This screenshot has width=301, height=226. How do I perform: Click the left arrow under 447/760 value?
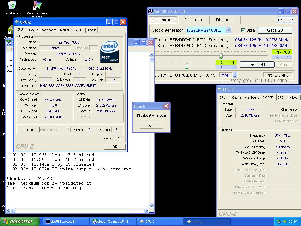(x=277, y=57)
